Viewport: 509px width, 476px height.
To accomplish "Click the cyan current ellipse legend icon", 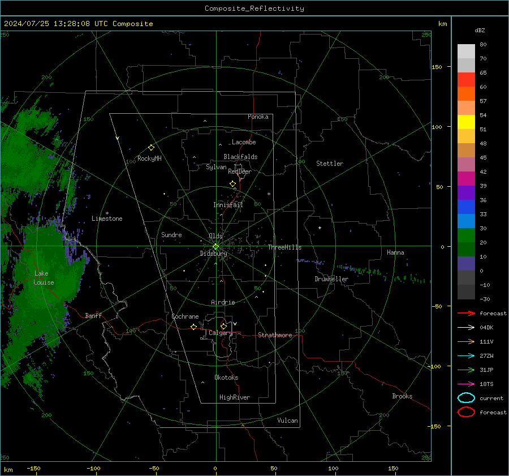I will pos(466,398).
